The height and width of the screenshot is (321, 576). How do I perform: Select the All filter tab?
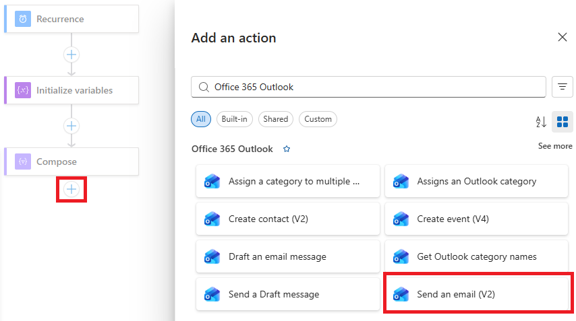(201, 119)
